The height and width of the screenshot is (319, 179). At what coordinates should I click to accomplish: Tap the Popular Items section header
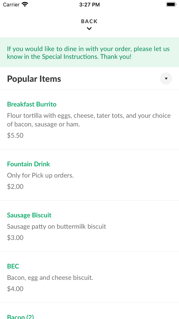pos(34,78)
